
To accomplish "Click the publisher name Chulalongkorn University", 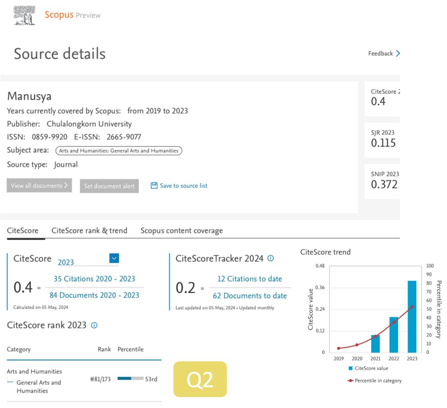I will click(x=89, y=124).
